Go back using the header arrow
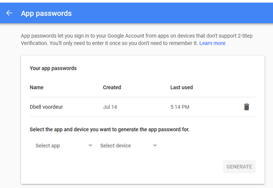 pyautogui.click(x=9, y=13)
